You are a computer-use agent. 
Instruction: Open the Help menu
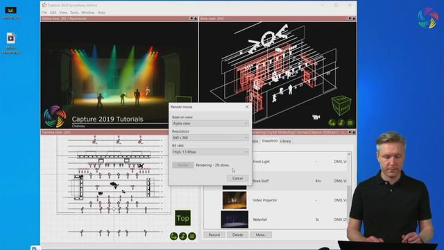tap(101, 12)
